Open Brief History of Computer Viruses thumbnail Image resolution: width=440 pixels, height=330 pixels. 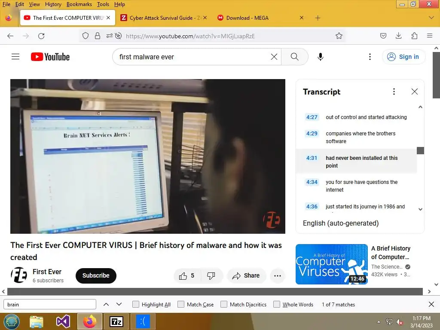(x=331, y=264)
